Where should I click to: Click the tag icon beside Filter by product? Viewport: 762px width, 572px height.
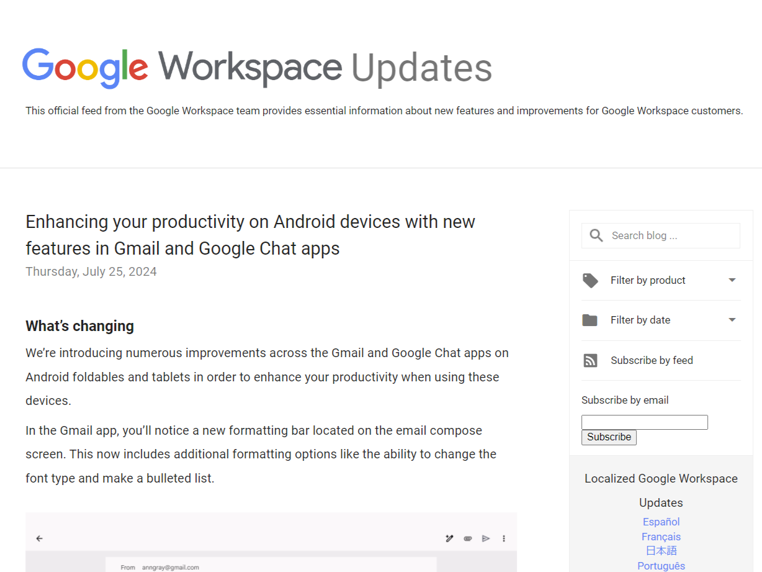[x=590, y=280]
